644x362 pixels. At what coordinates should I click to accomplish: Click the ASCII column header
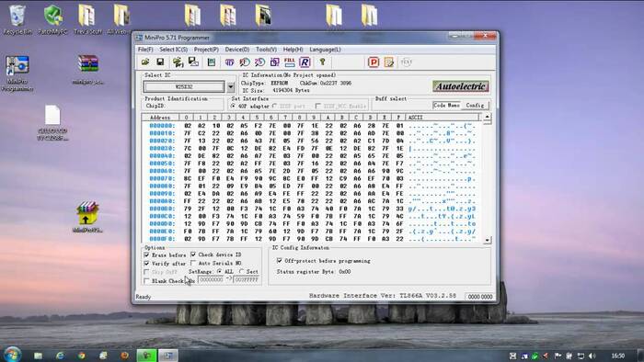coord(442,118)
